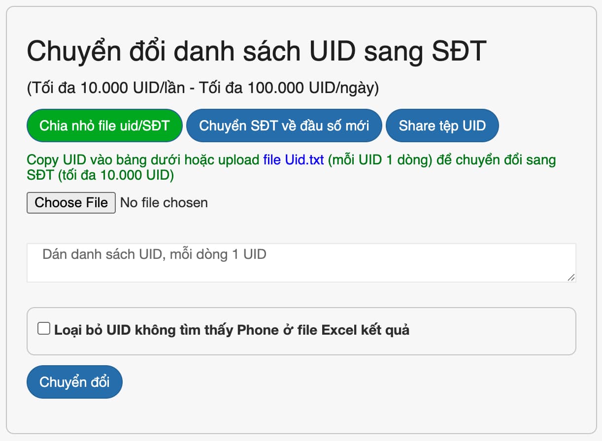
Task: Select the file chooser showing 'No file chosen'
Action: [164, 202]
